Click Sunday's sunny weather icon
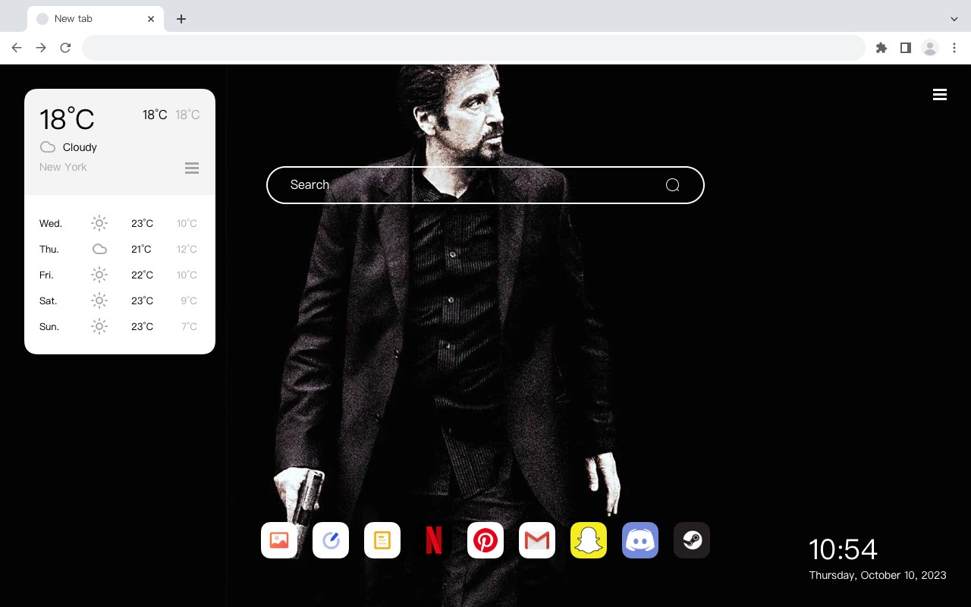The width and height of the screenshot is (971, 607). 99,326
